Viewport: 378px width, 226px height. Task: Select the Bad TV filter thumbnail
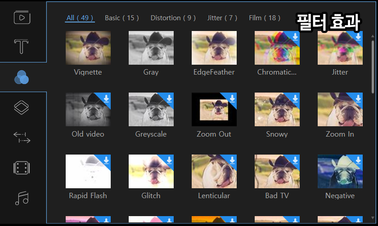tap(277, 171)
